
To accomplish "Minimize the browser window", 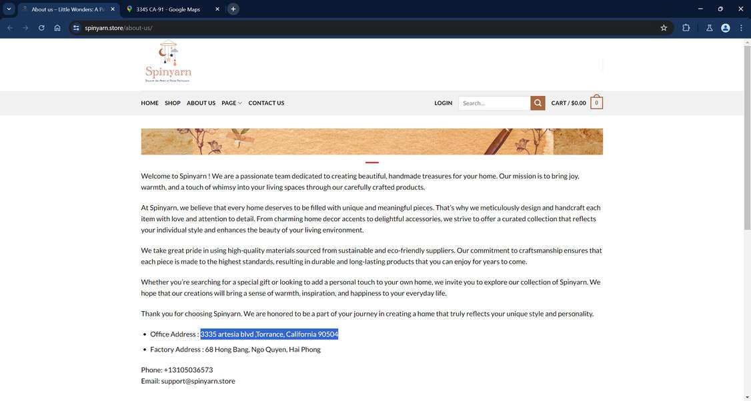I will 700,9.
